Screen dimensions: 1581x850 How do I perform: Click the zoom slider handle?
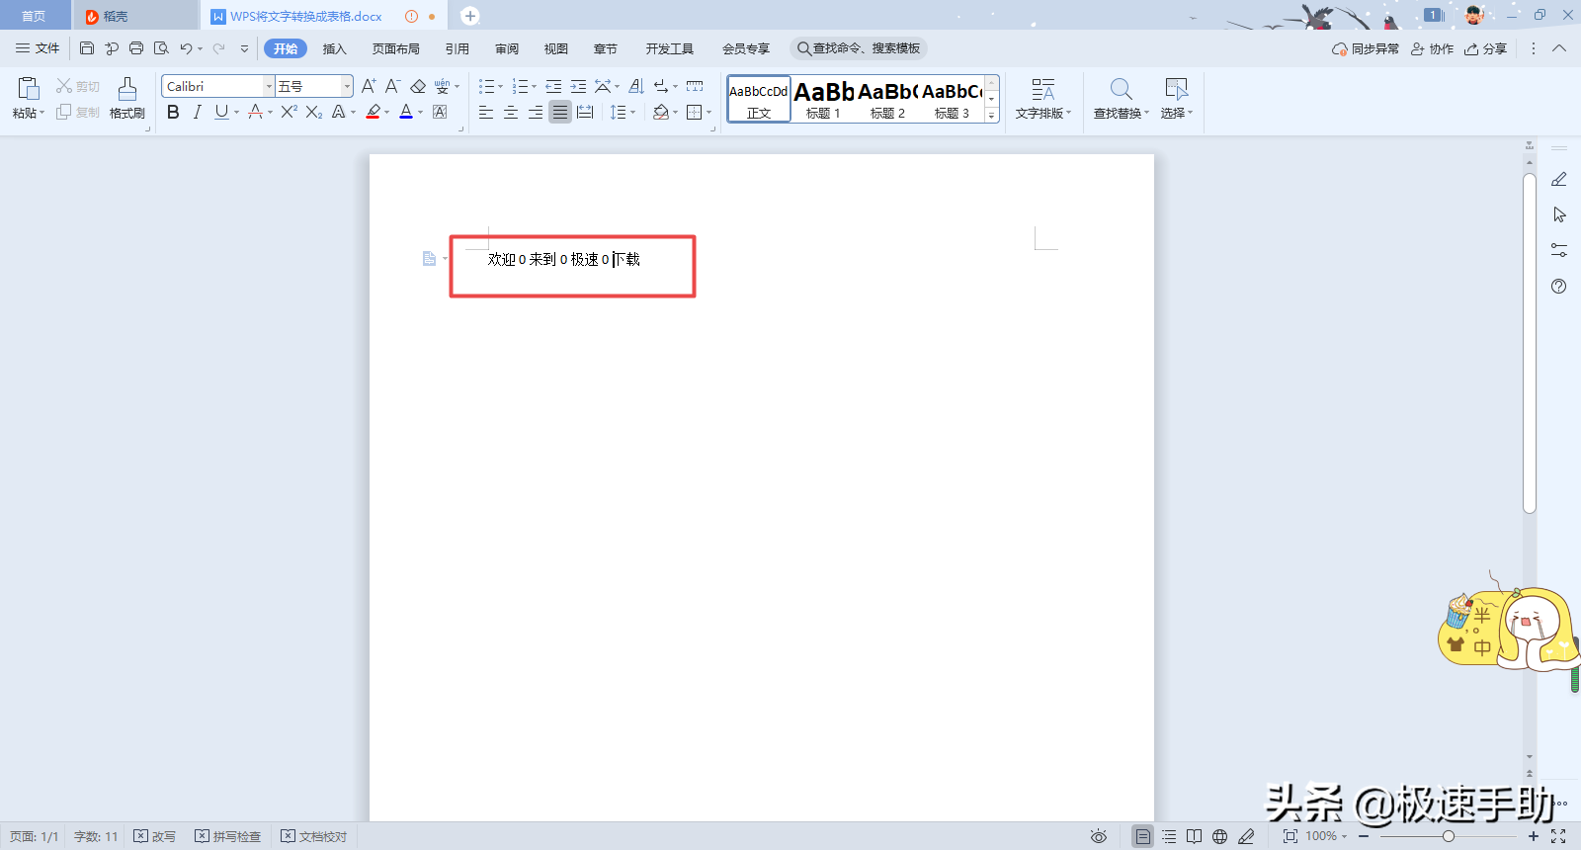[x=1449, y=836]
